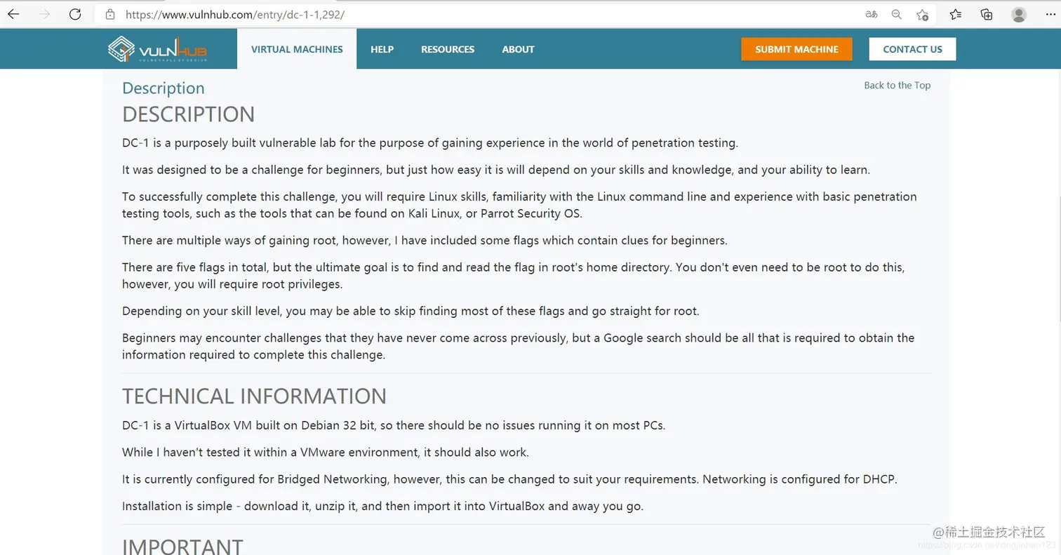Click the 'DC-1 is a purposely built' sentence
This screenshot has width=1061, height=555.
pos(430,143)
